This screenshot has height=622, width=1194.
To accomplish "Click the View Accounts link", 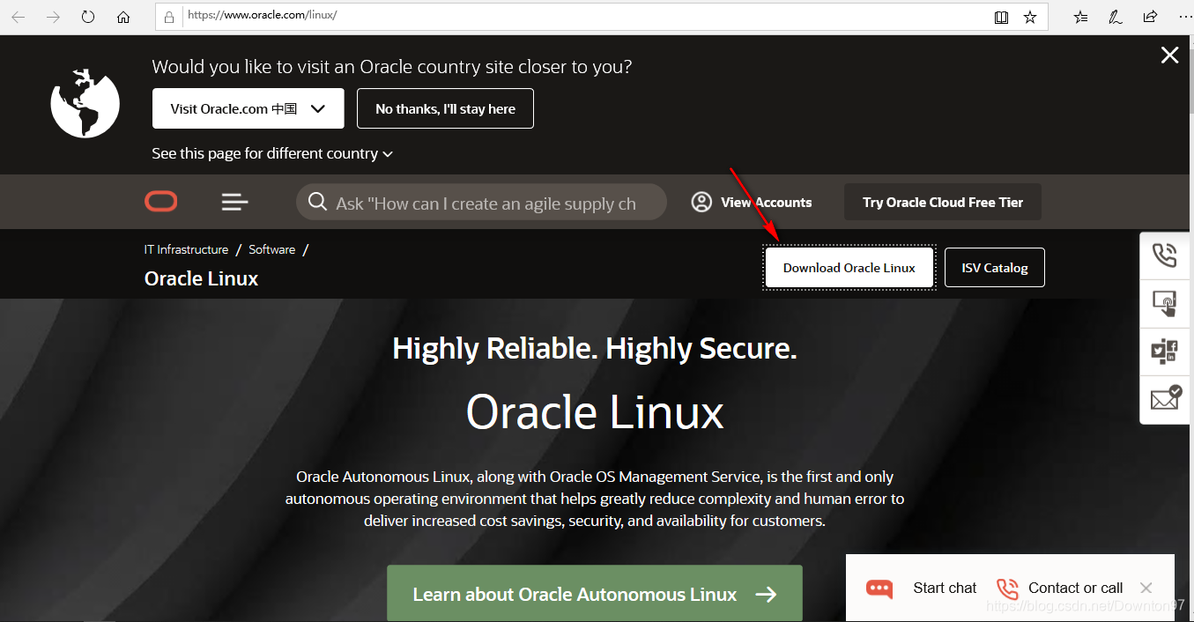I will click(767, 202).
